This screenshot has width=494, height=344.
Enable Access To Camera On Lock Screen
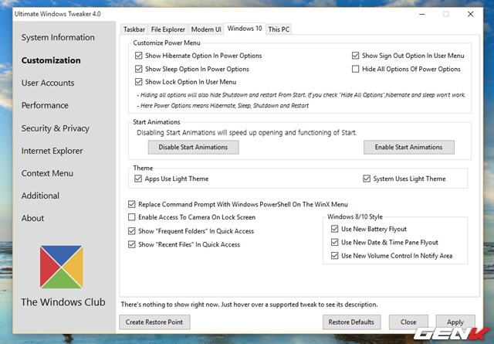tap(132, 217)
